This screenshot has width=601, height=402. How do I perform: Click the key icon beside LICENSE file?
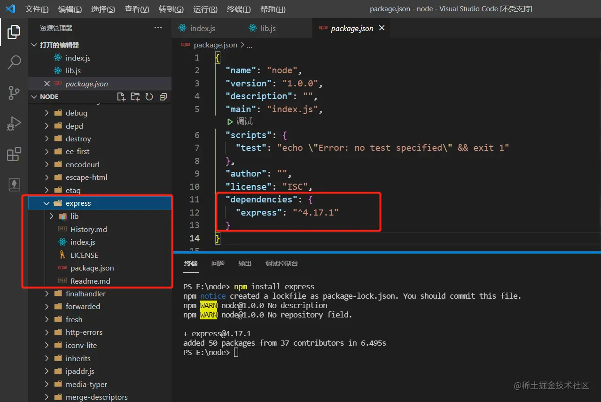click(62, 255)
